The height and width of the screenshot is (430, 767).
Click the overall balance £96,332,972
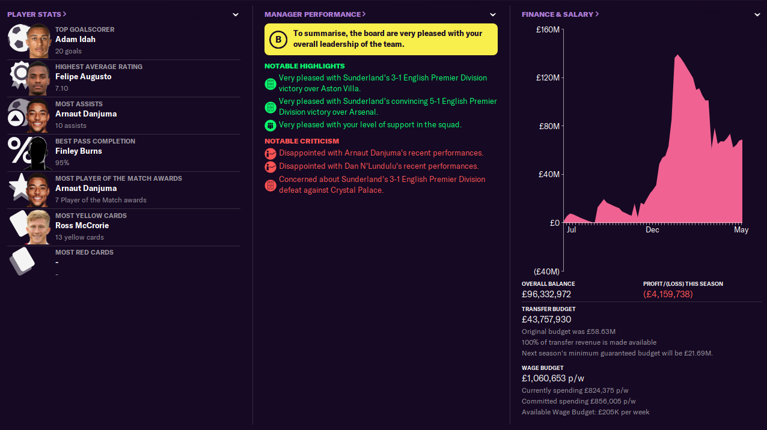(546, 294)
